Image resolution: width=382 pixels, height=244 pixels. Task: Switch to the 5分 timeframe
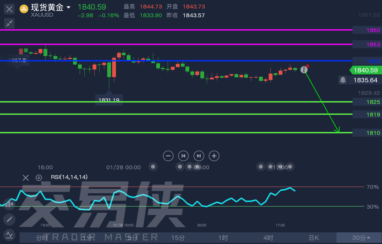[133, 238]
